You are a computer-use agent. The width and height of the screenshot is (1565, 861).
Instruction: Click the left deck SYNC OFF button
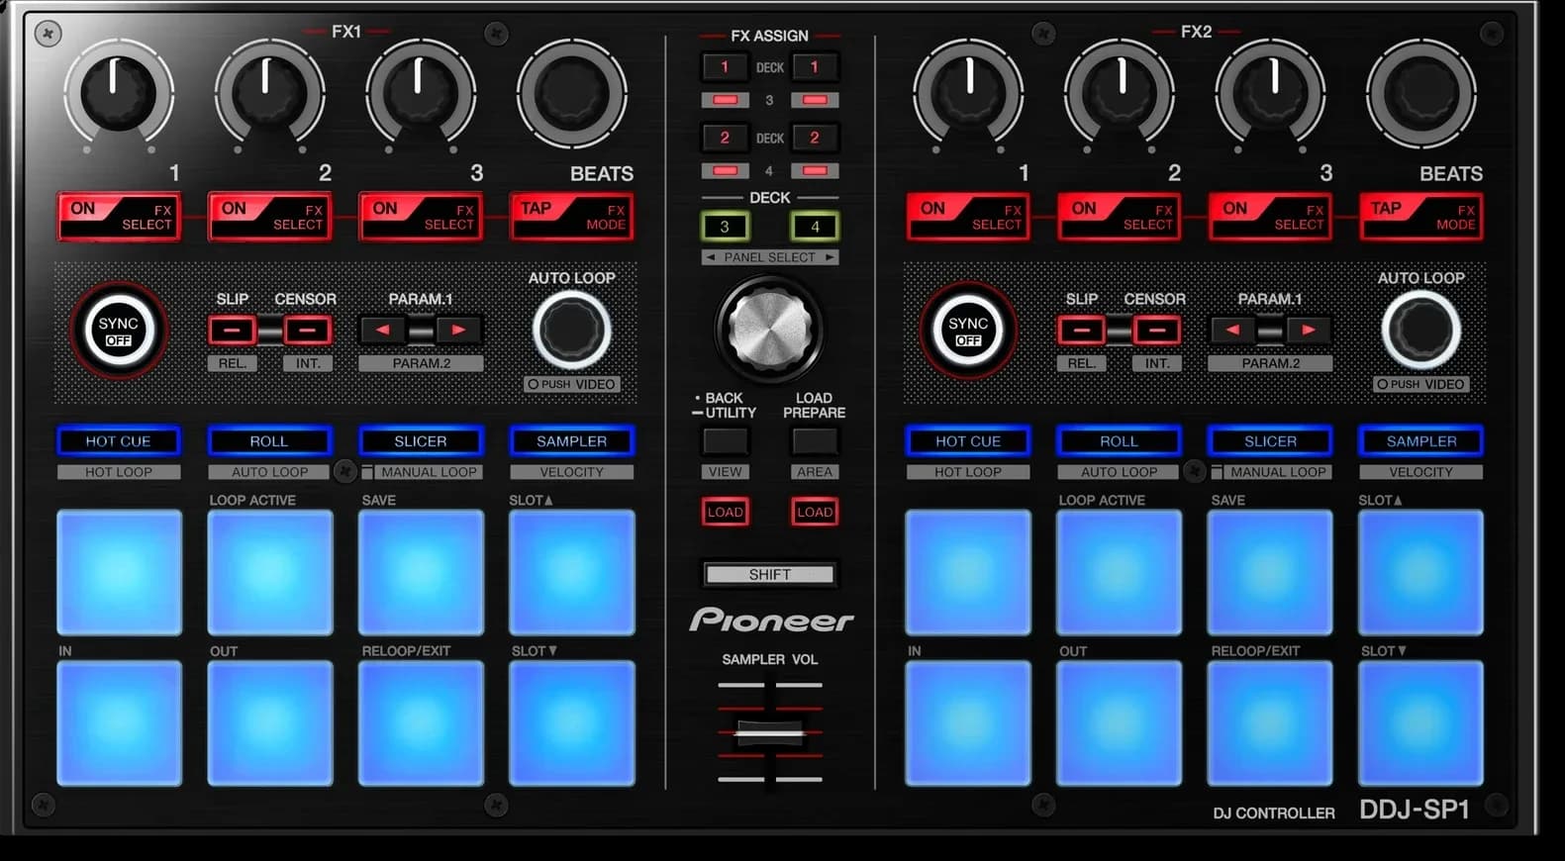119,331
